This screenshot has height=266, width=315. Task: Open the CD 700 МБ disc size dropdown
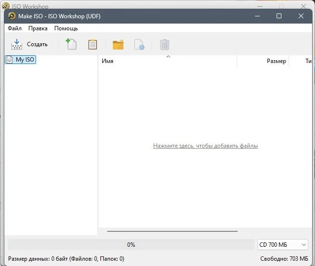coord(283,245)
